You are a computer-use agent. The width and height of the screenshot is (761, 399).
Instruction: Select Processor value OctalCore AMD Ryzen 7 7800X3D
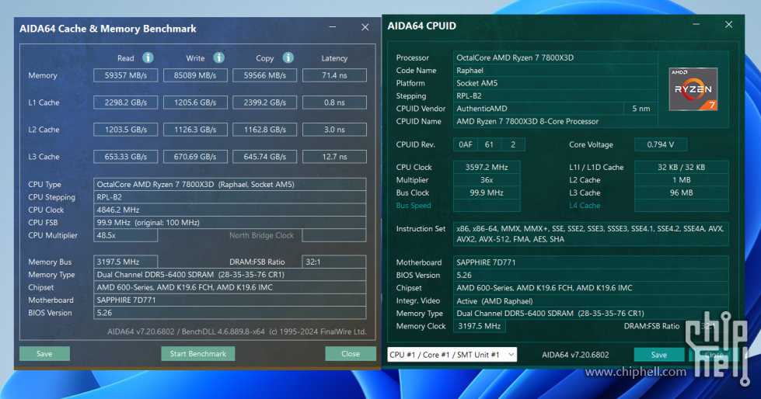pos(556,57)
